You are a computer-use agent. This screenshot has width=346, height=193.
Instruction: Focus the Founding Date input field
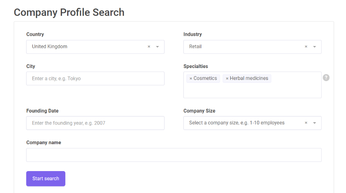pos(95,123)
